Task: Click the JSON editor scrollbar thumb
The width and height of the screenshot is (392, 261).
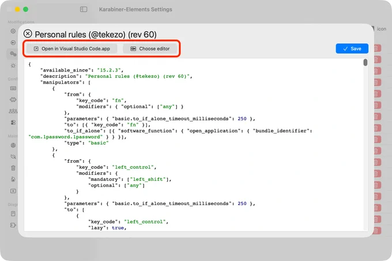Action: coord(365,62)
